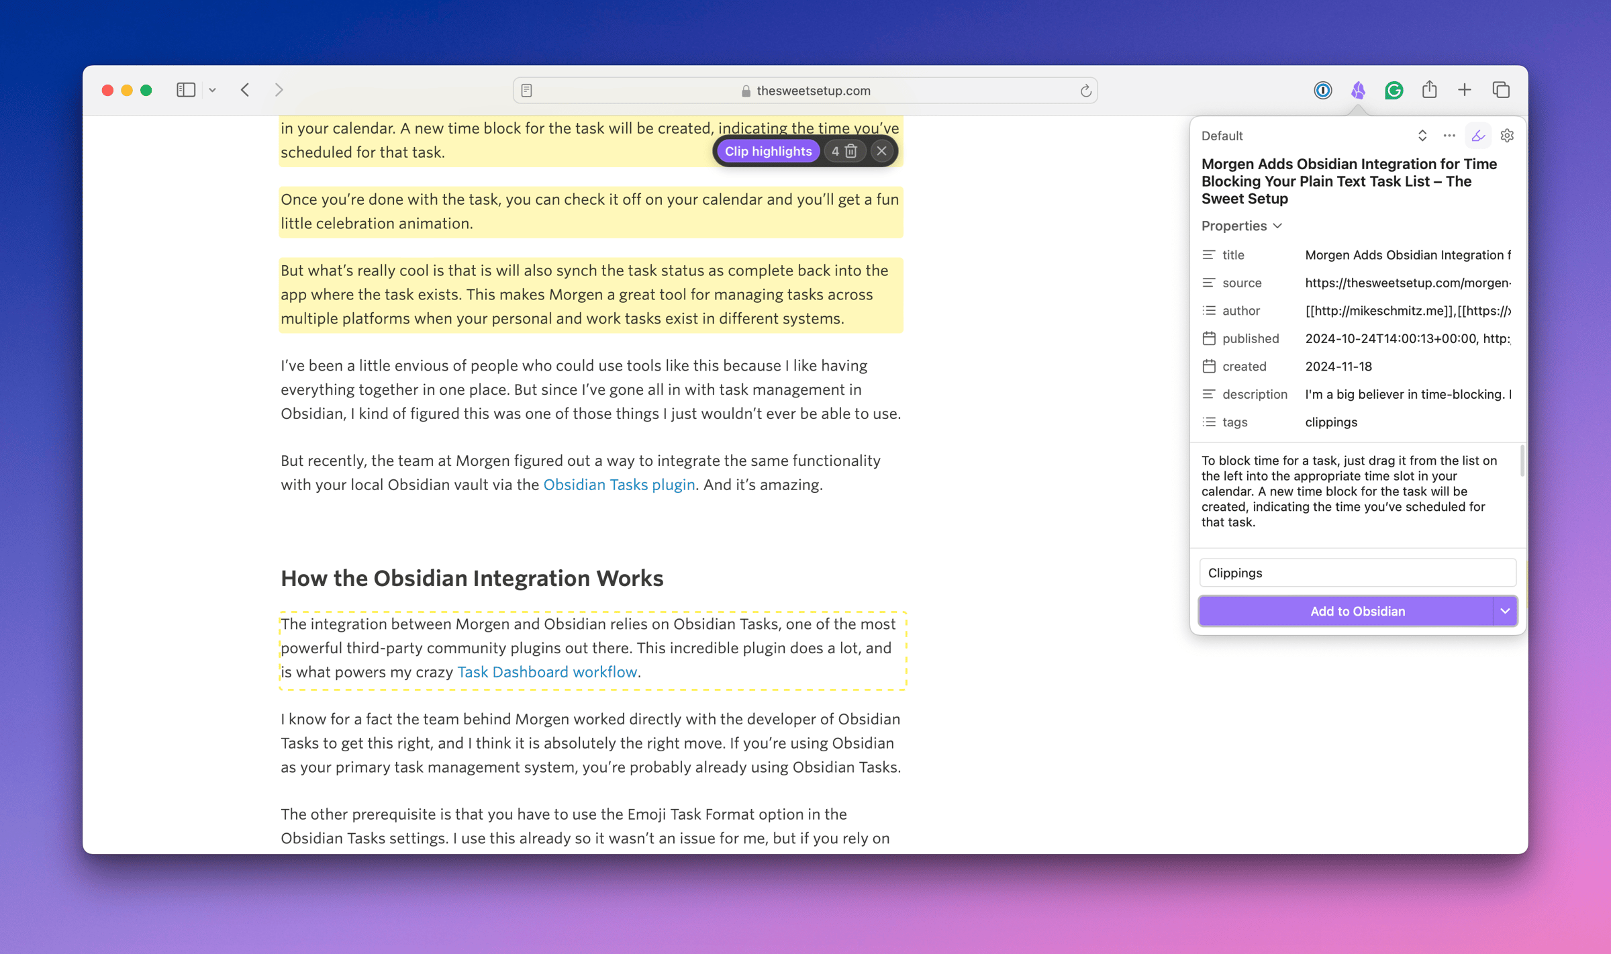This screenshot has height=954, width=1611.
Task: Open the Task Dashboard workflow link
Action: click(x=547, y=672)
